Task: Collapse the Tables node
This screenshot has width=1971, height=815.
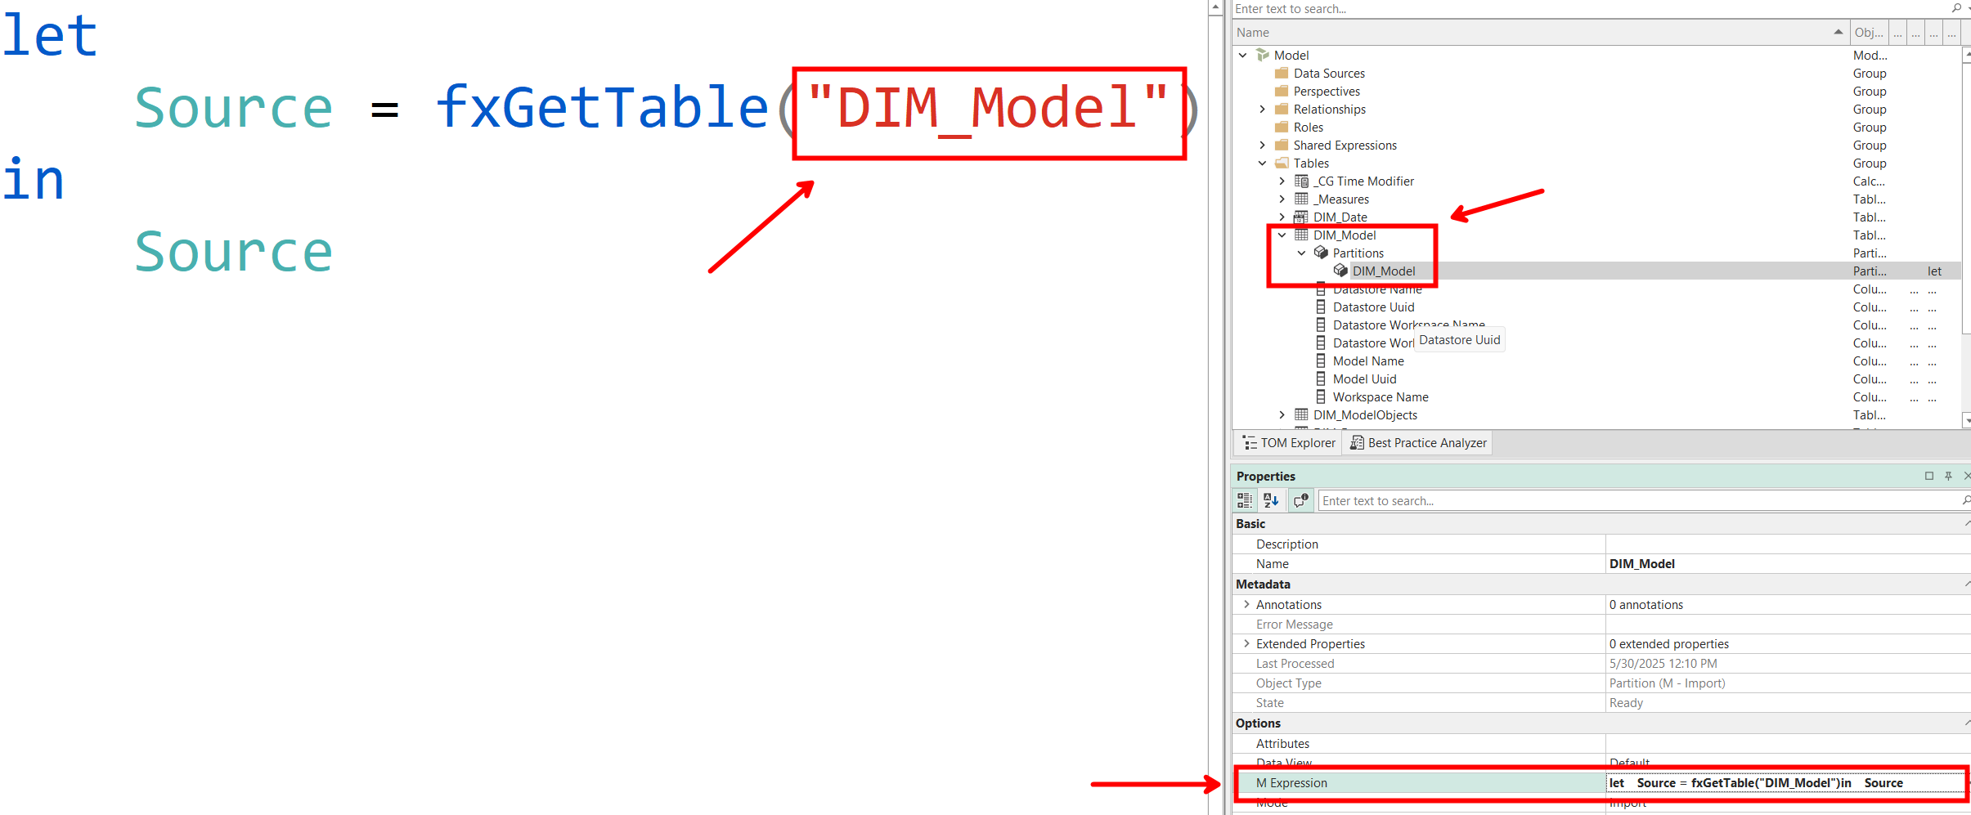Action: (1263, 163)
